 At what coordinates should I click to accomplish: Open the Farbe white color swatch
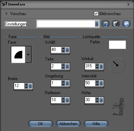tap(117, 45)
